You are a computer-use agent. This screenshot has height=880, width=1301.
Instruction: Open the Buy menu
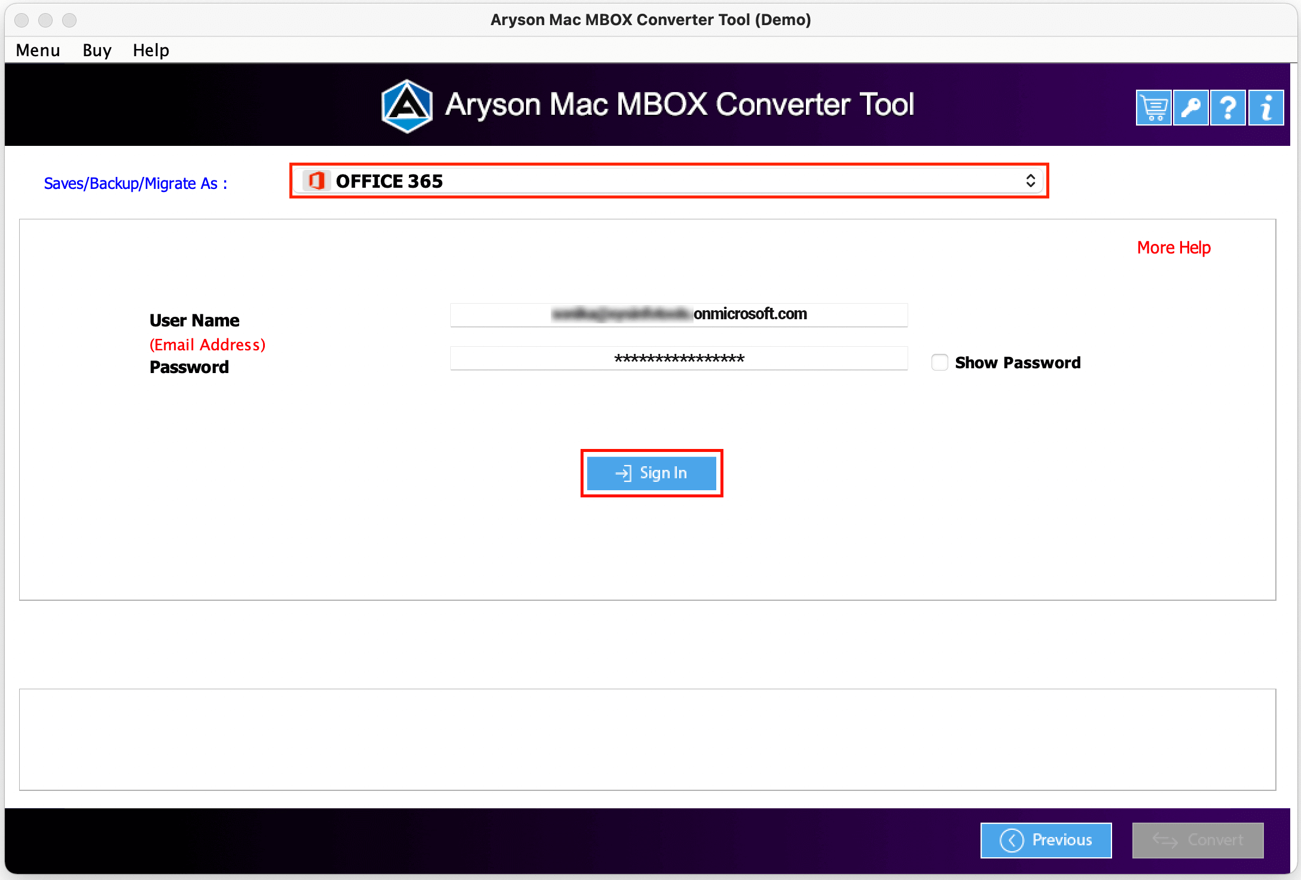click(x=97, y=50)
